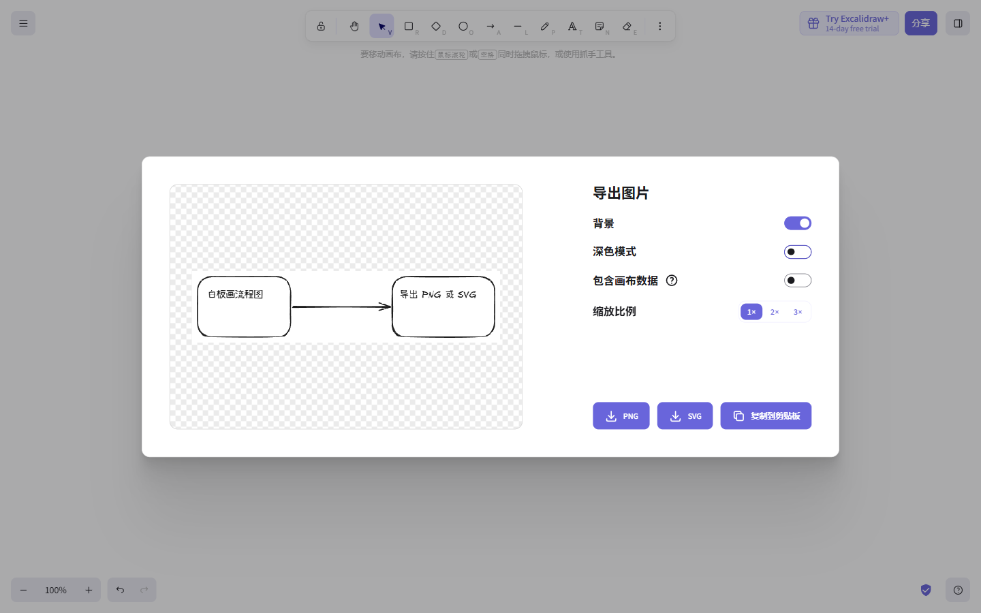Select the Selection arrow tool
Image resolution: width=981 pixels, height=613 pixels.
(x=381, y=27)
